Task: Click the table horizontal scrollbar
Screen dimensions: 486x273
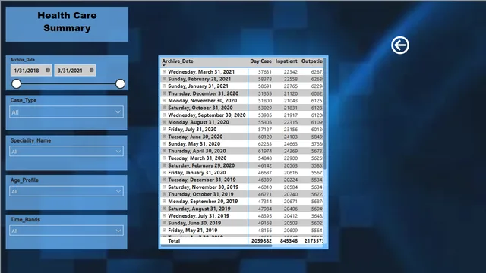Action: click(216, 246)
